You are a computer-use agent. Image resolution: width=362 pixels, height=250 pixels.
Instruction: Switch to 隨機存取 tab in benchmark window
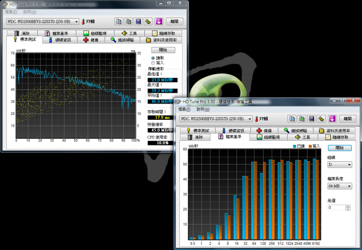[163, 33]
